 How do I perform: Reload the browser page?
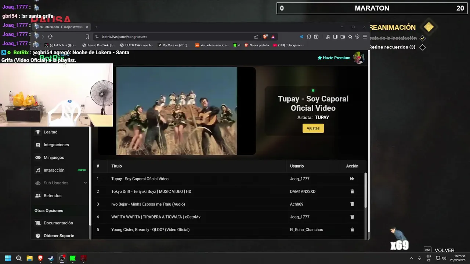point(50,37)
